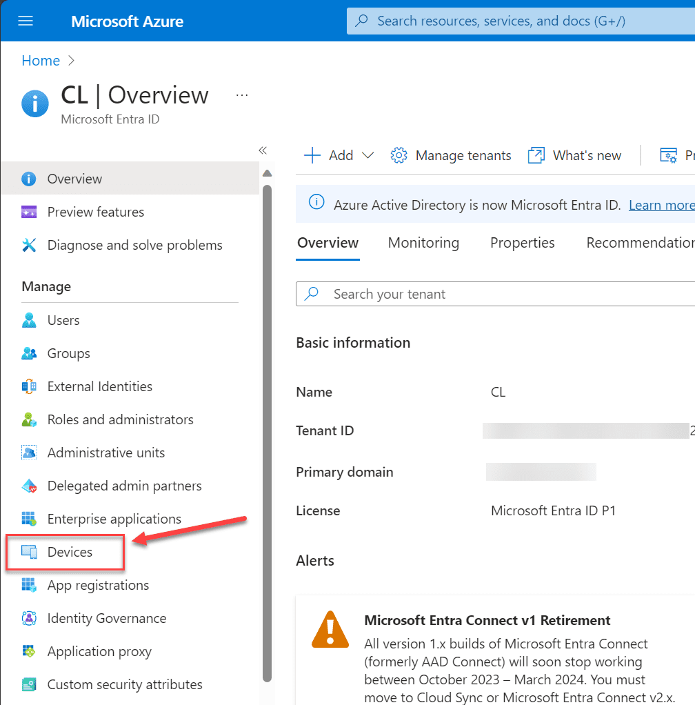695x705 pixels.
Task: Follow the Learn more link in the banner
Action: click(x=662, y=205)
